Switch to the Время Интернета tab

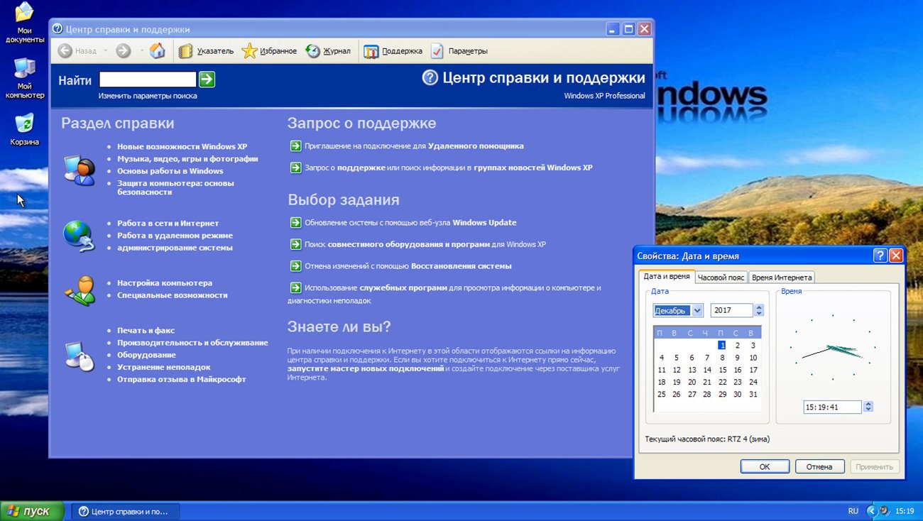(x=781, y=278)
